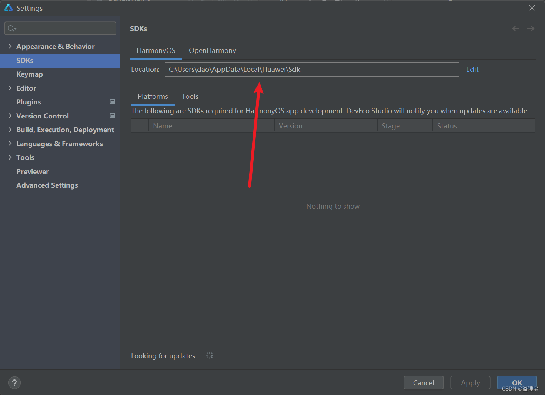This screenshot has height=395, width=545.
Task: Click the Cancel button
Action: 424,383
